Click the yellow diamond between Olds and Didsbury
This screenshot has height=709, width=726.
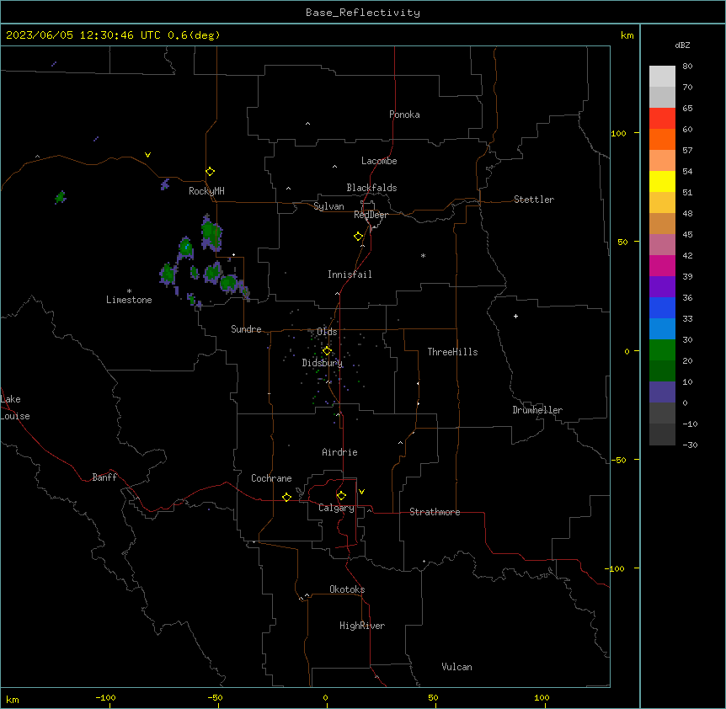(327, 351)
